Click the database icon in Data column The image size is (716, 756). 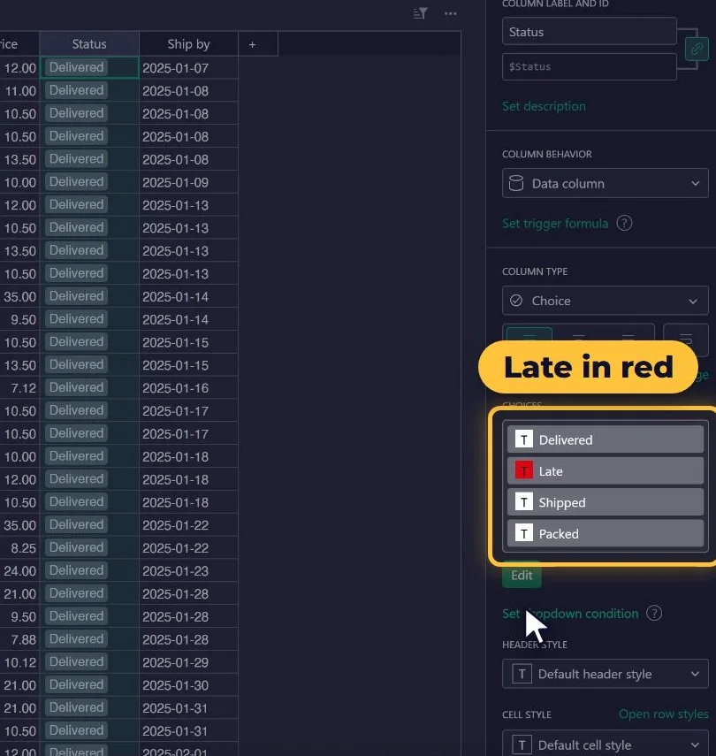click(x=516, y=183)
